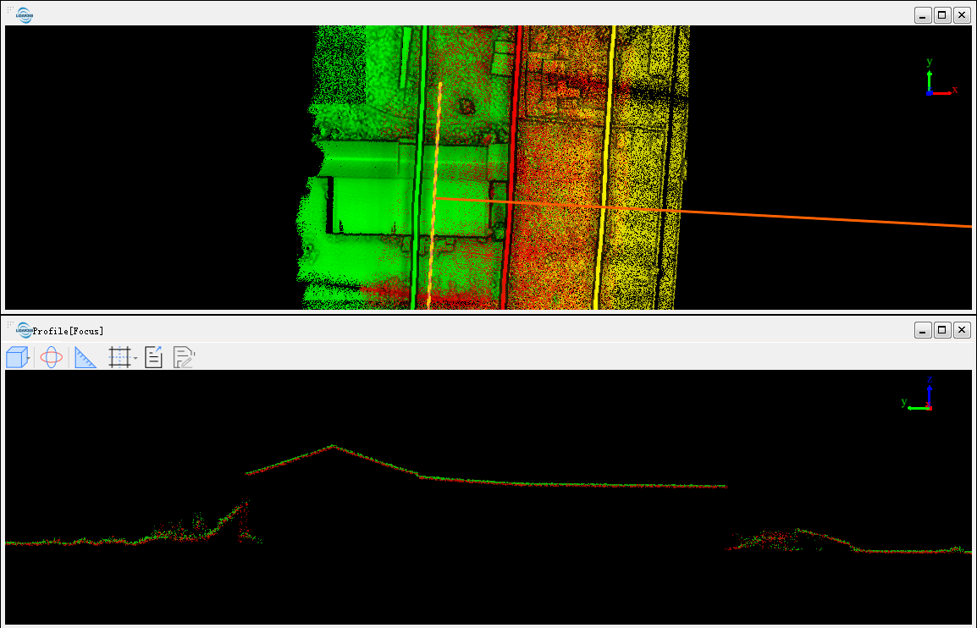Expand the grid options dropdown arrow
This screenshot has width=977, height=628.
click(135, 359)
